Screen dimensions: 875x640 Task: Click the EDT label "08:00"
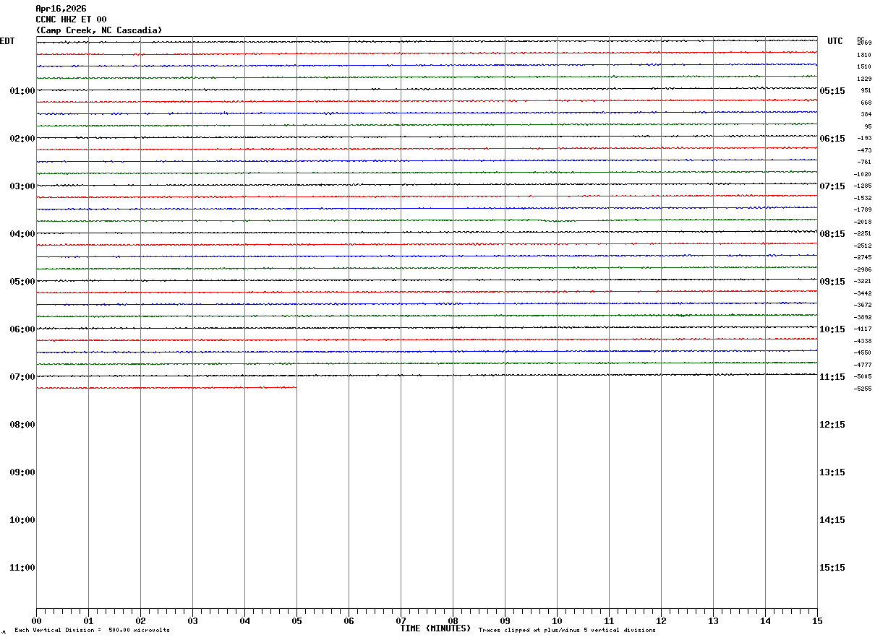(x=22, y=425)
